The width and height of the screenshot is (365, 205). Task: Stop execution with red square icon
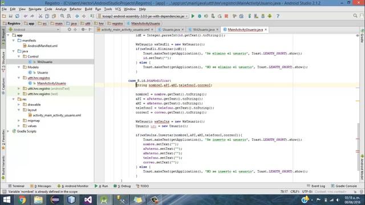point(226,16)
